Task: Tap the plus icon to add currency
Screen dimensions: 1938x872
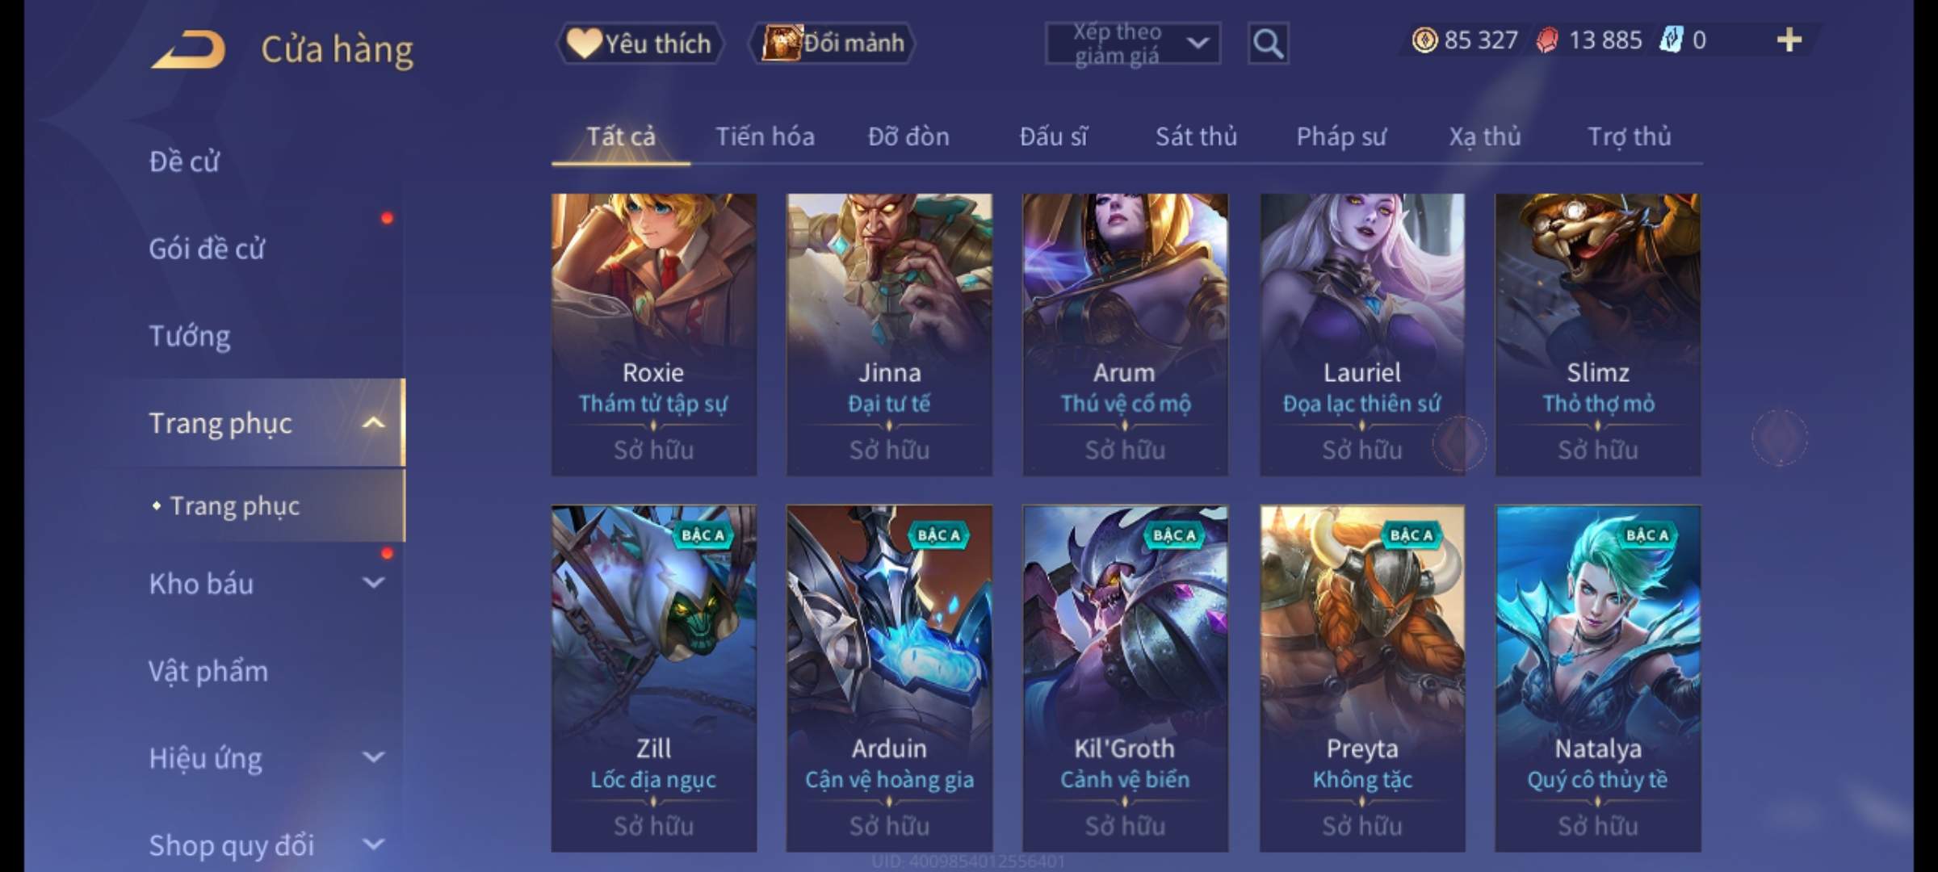Action: tap(1789, 40)
